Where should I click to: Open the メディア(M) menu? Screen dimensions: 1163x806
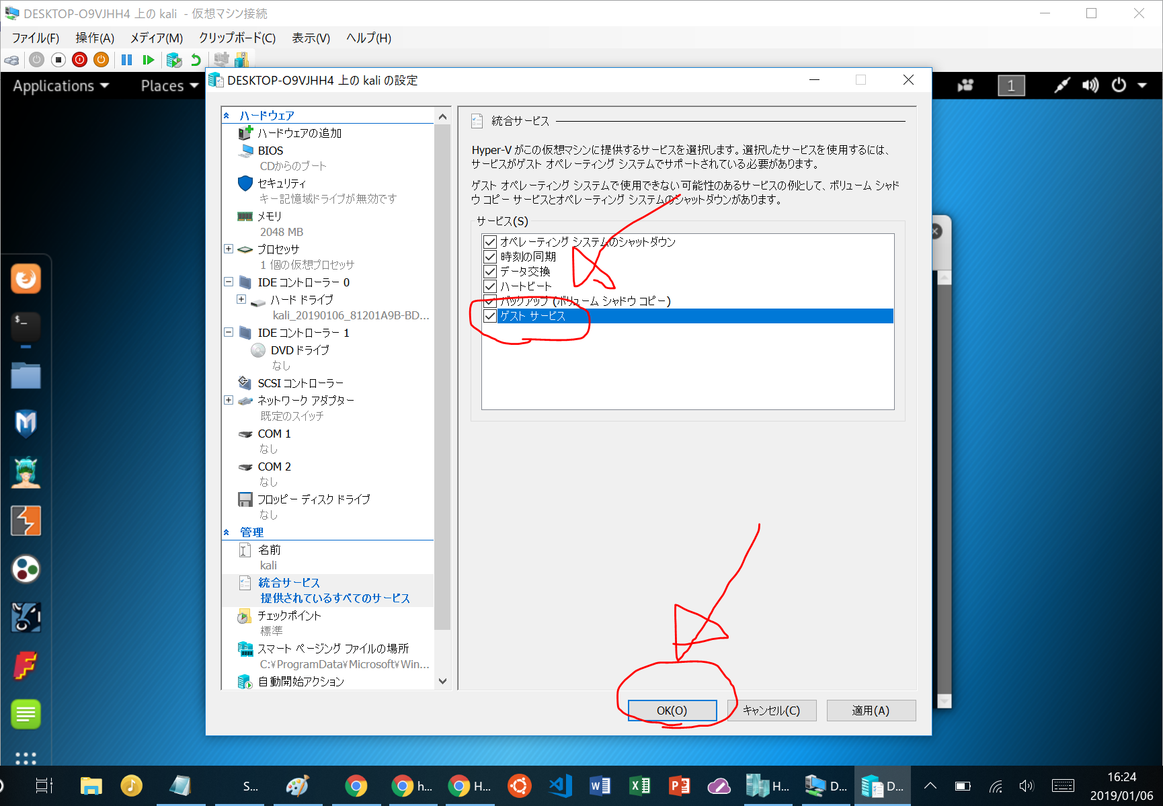tap(156, 38)
